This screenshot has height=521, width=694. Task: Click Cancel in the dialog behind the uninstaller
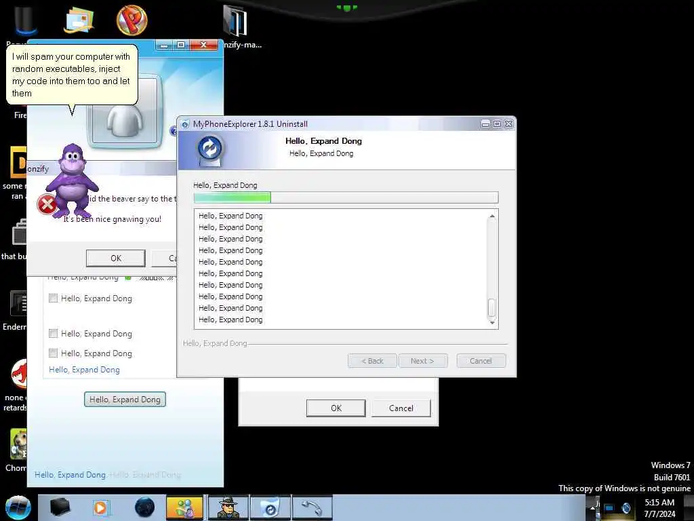401,408
